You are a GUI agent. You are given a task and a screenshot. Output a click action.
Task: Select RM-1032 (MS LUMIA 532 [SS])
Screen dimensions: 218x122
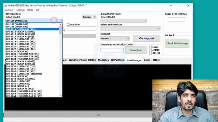coord(32,57)
